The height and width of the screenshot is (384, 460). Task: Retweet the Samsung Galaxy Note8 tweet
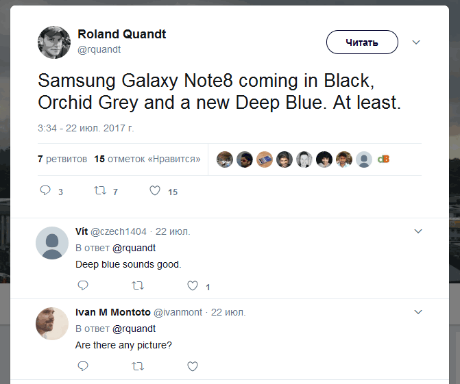99,191
